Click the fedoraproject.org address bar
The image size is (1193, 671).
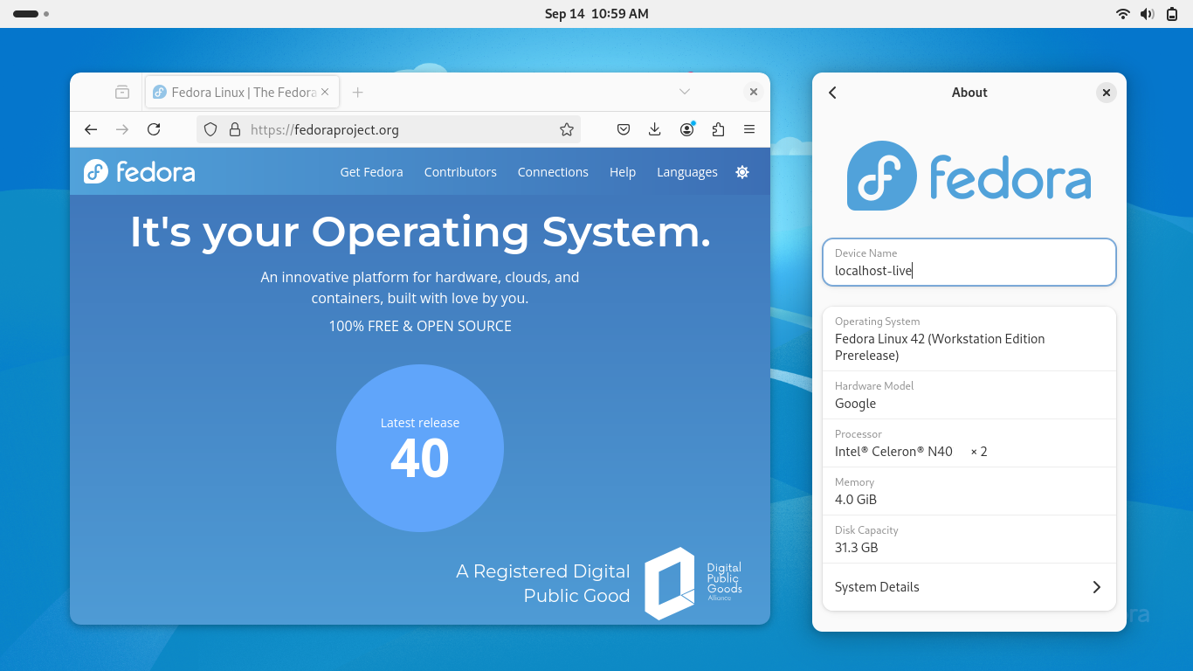click(393, 129)
